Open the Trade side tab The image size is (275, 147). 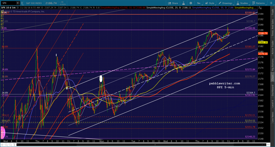coord(273,12)
